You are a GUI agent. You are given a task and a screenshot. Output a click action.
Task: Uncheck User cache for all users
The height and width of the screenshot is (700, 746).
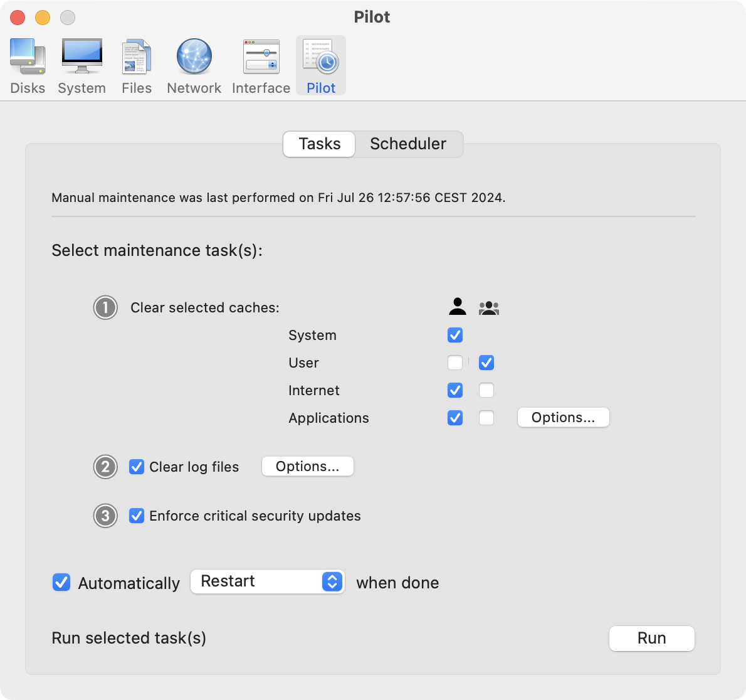coord(486,363)
